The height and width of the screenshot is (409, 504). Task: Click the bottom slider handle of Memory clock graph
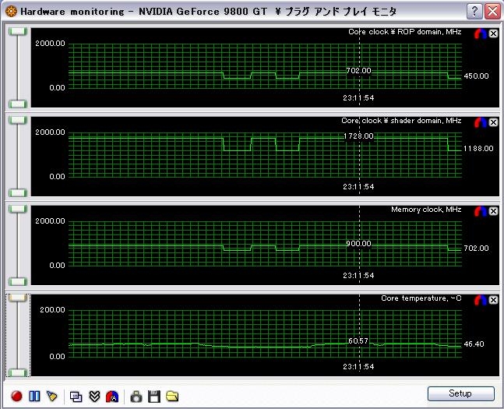(x=18, y=282)
